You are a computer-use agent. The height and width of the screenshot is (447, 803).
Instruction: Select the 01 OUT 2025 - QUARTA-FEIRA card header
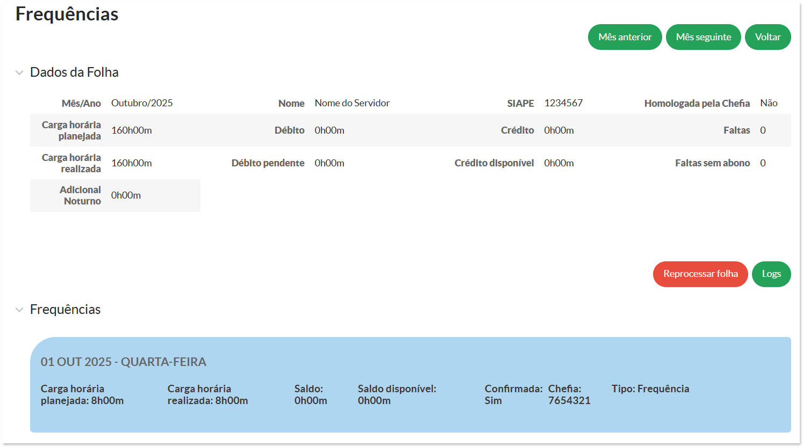(124, 362)
